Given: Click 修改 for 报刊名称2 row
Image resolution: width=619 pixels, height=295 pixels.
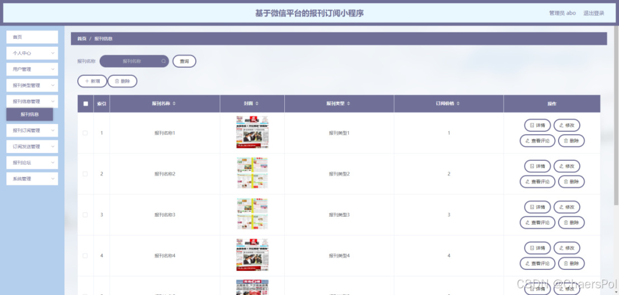Looking at the screenshot, I should pyautogui.click(x=567, y=166).
